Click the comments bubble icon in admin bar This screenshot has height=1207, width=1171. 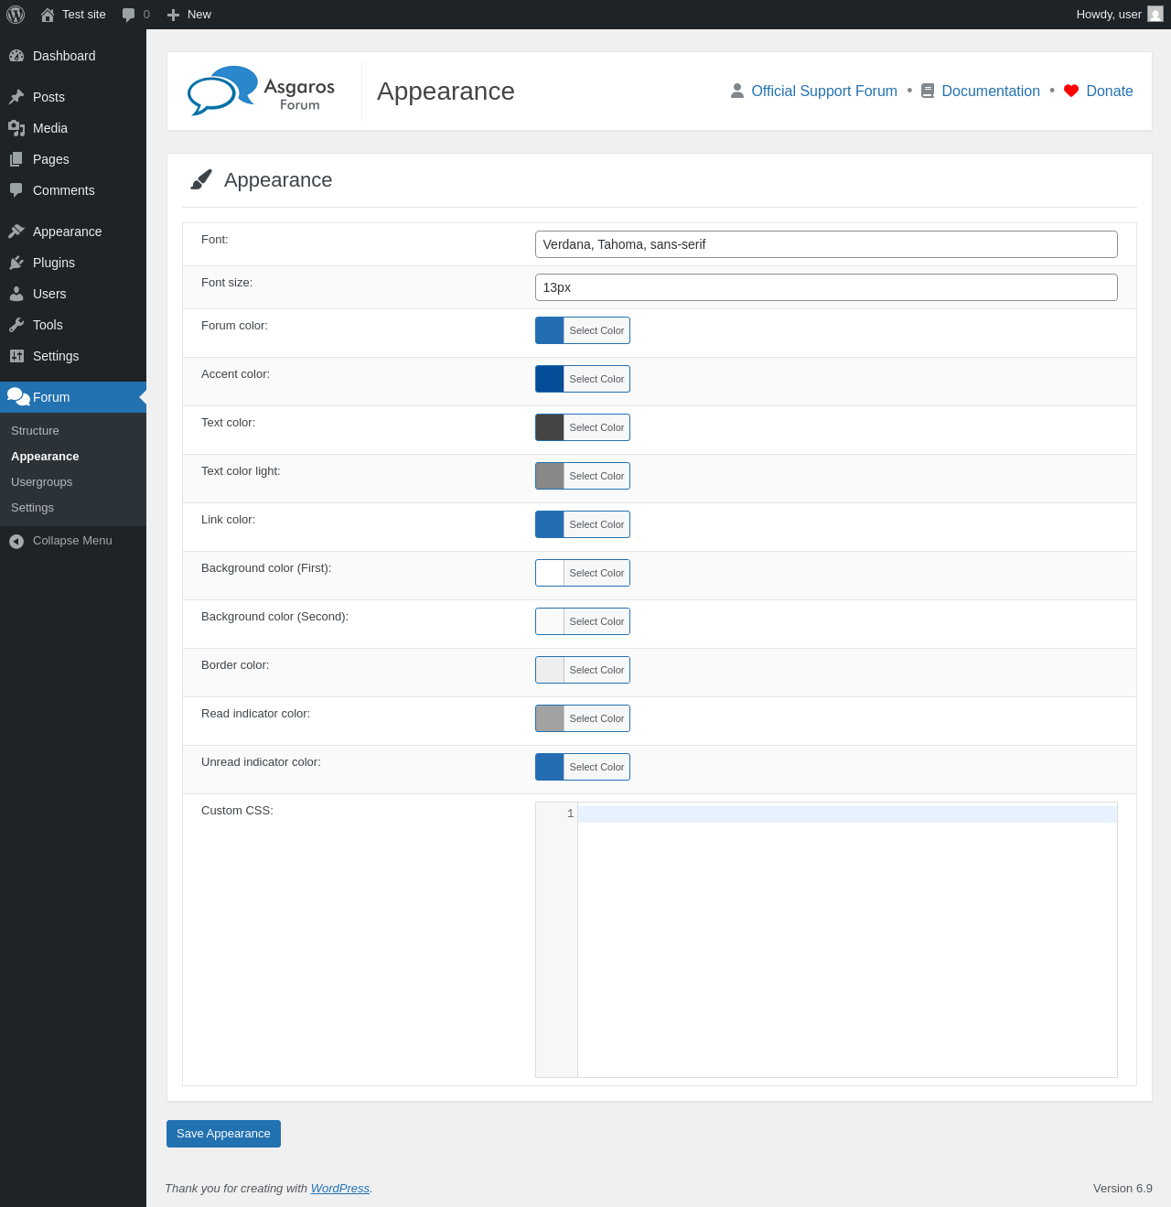(x=128, y=15)
